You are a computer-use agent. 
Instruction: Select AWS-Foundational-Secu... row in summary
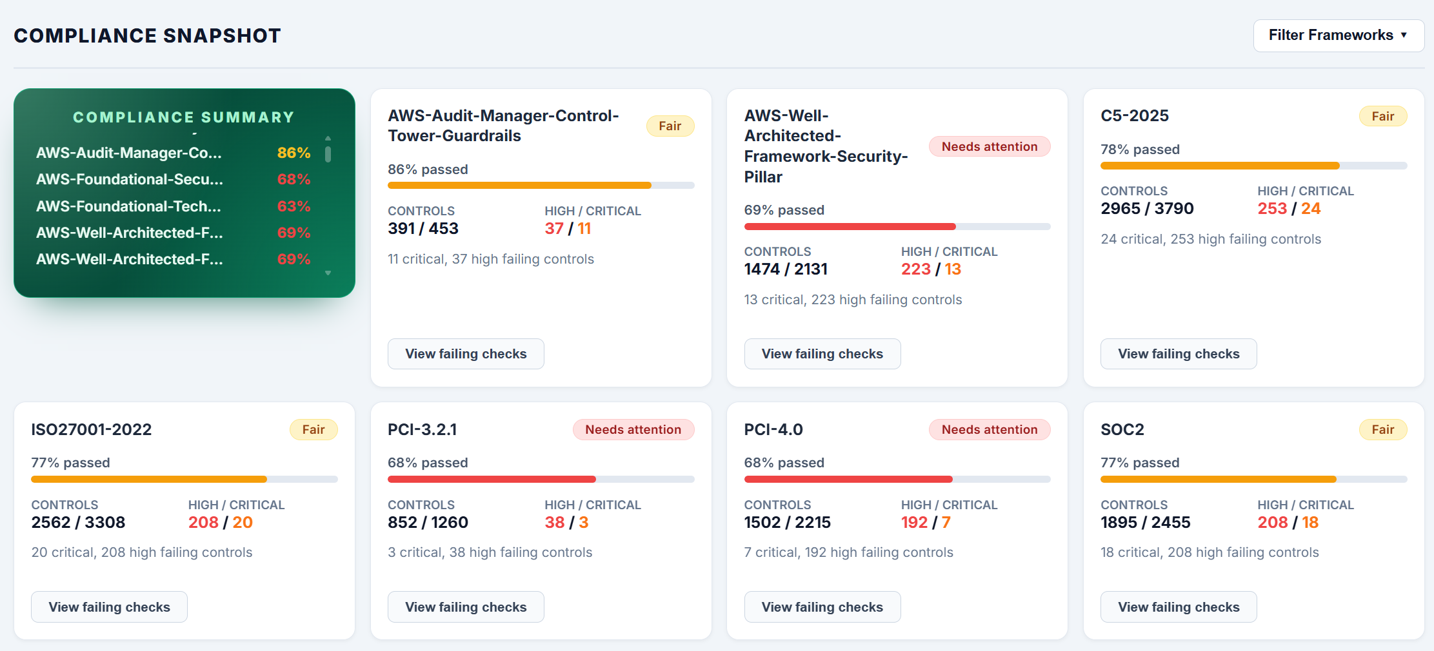[173, 179]
